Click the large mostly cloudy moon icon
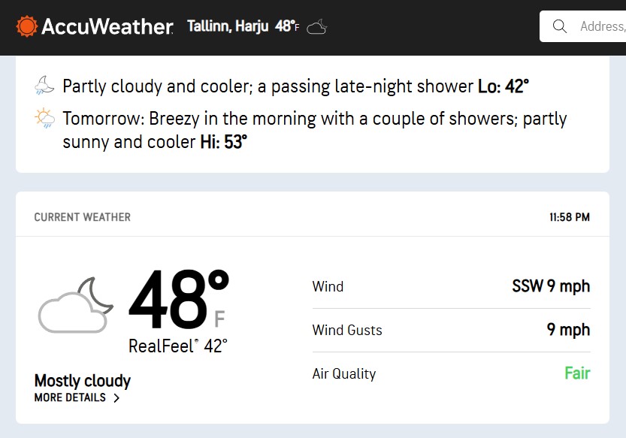This screenshot has width=626, height=438. pos(76,305)
